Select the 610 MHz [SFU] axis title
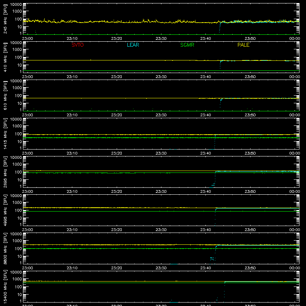306x306 pixels. coord(5,96)
